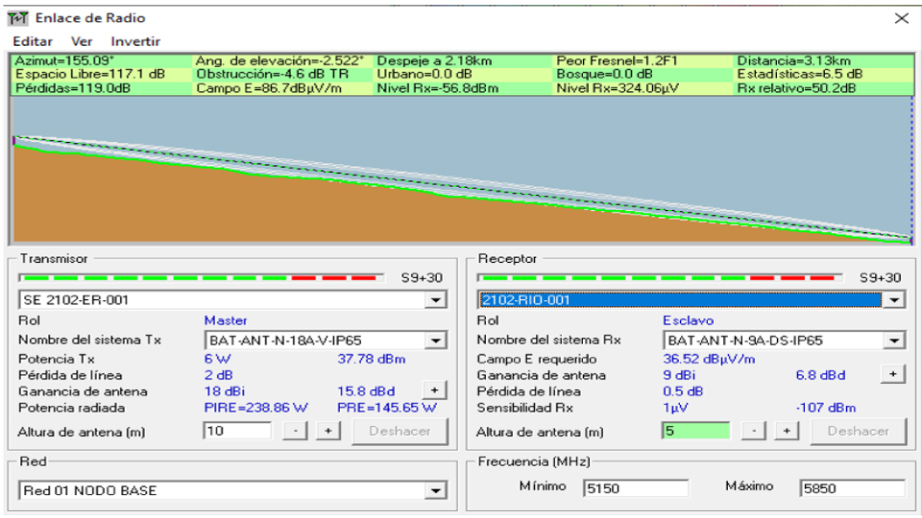
Task: Click Estadísticas=6.5 dB text
Action: (x=800, y=74)
